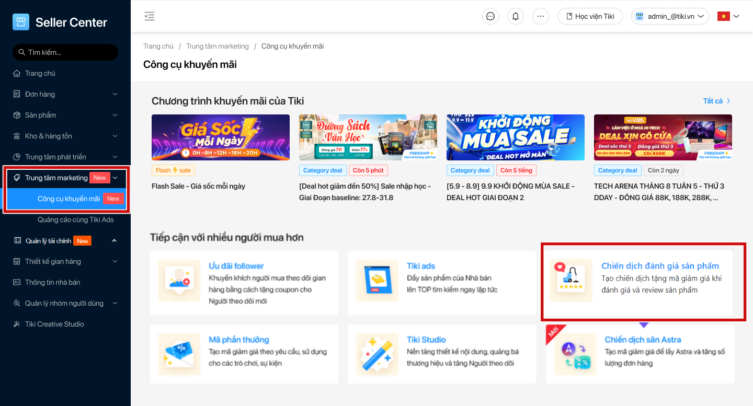Open the Tiki Studio title link

click(x=426, y=340)
